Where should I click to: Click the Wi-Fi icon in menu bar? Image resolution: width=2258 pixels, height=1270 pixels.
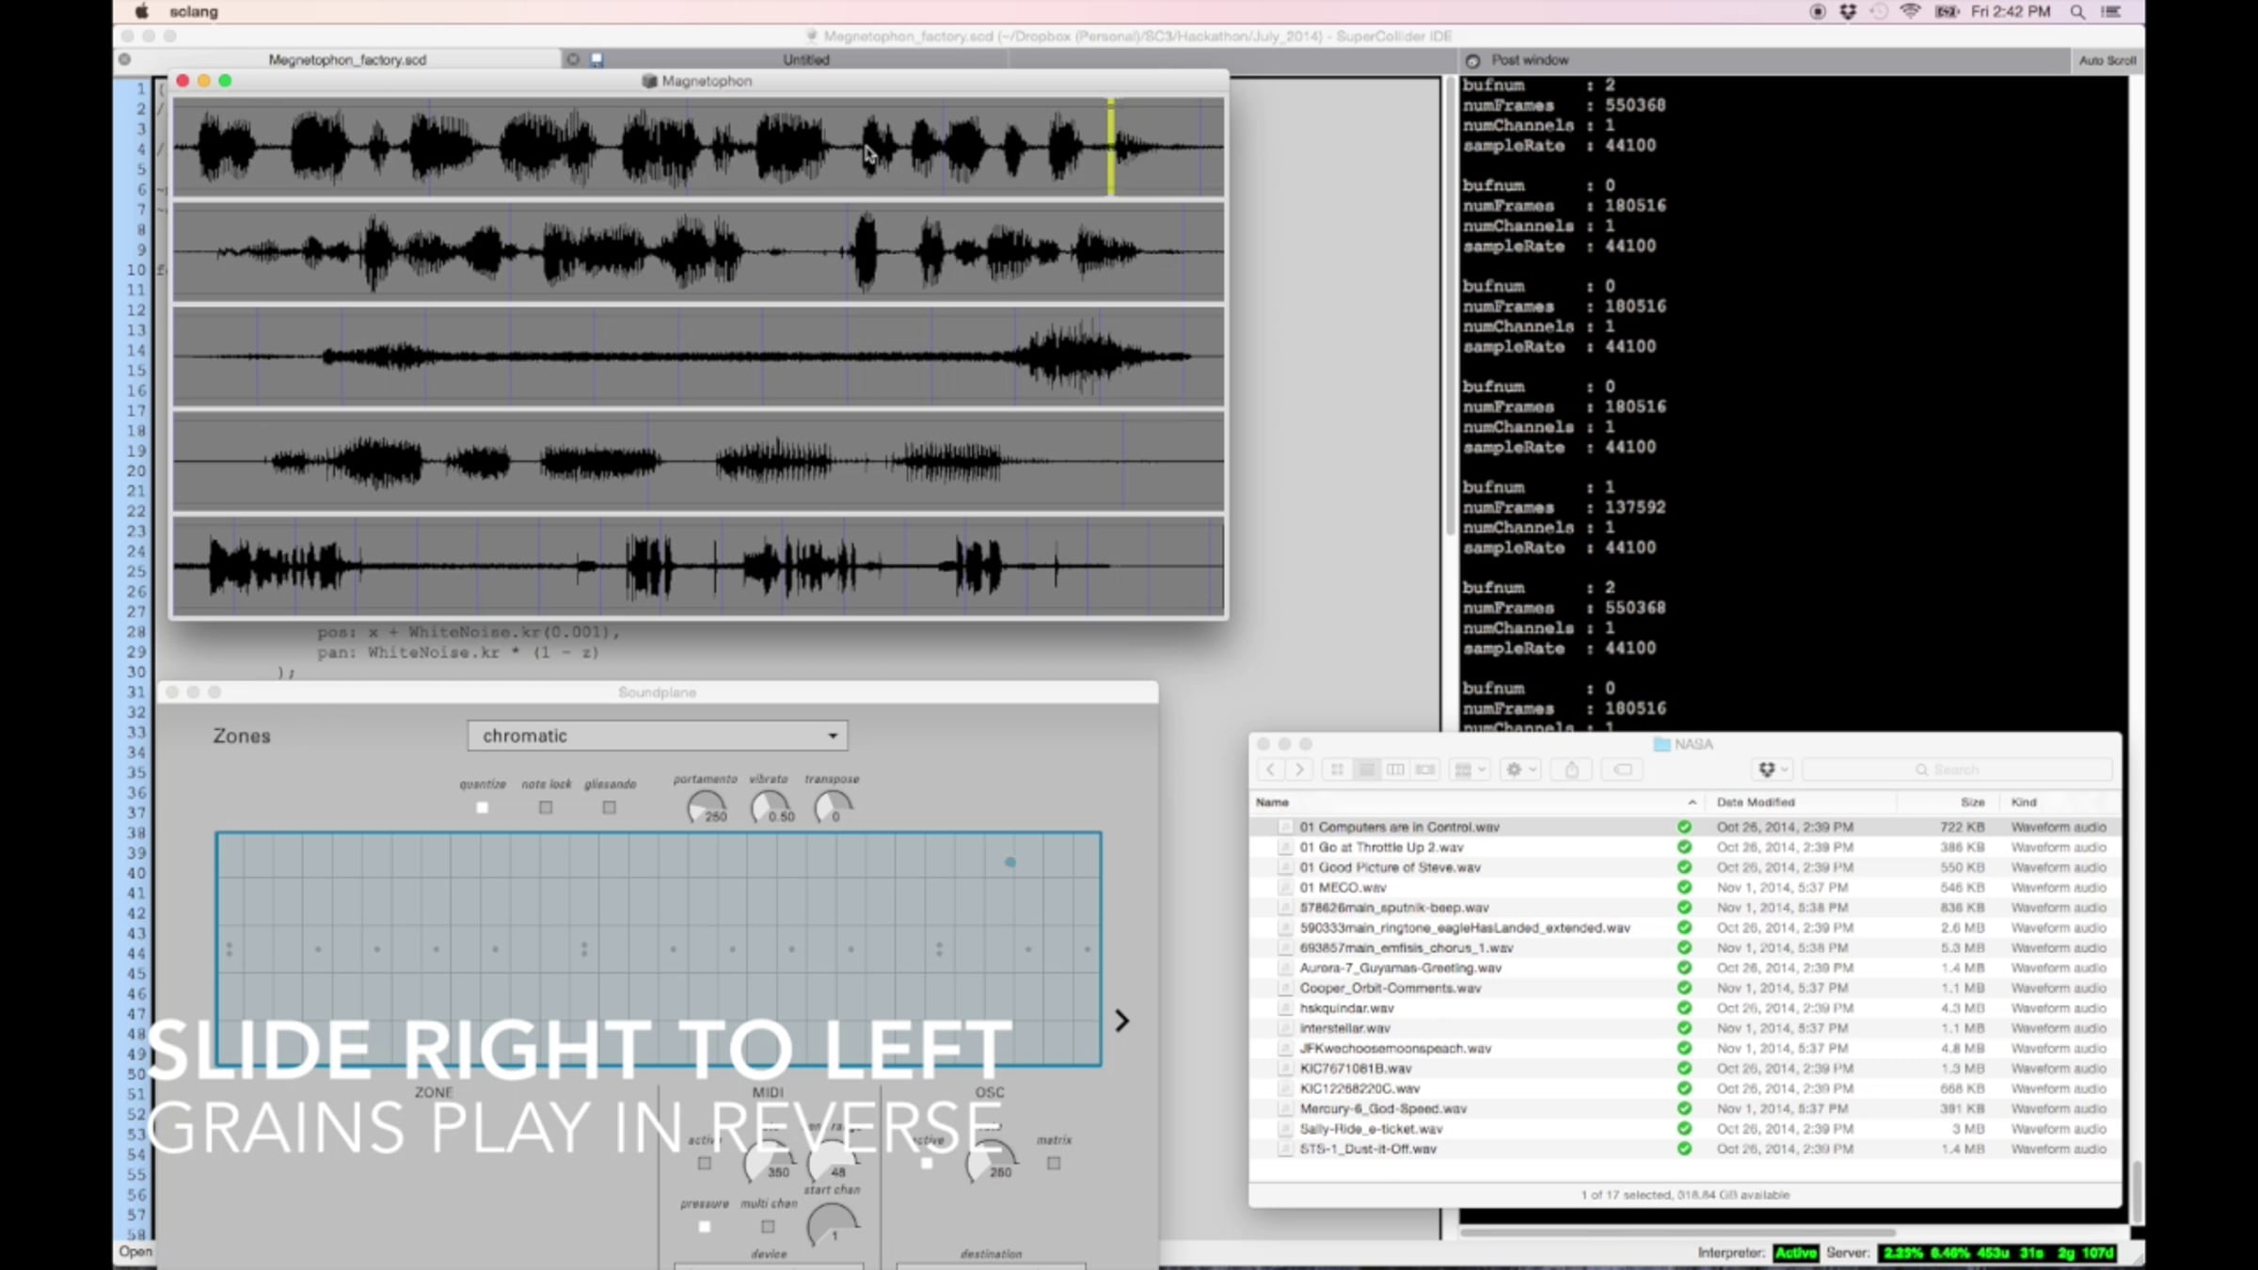click(1910, 11)
